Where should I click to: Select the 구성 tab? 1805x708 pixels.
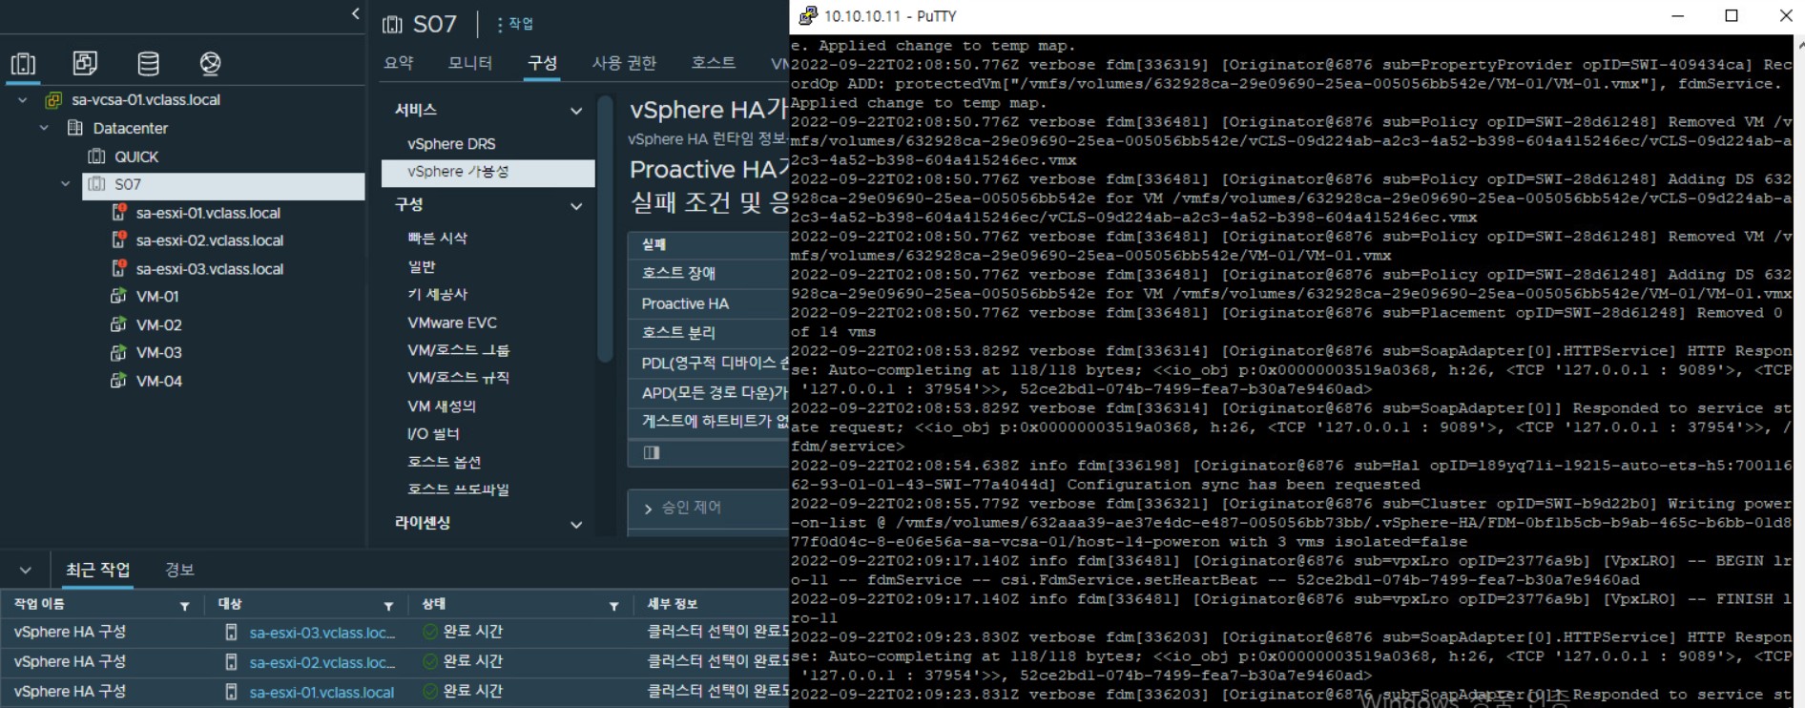(542, 63)
